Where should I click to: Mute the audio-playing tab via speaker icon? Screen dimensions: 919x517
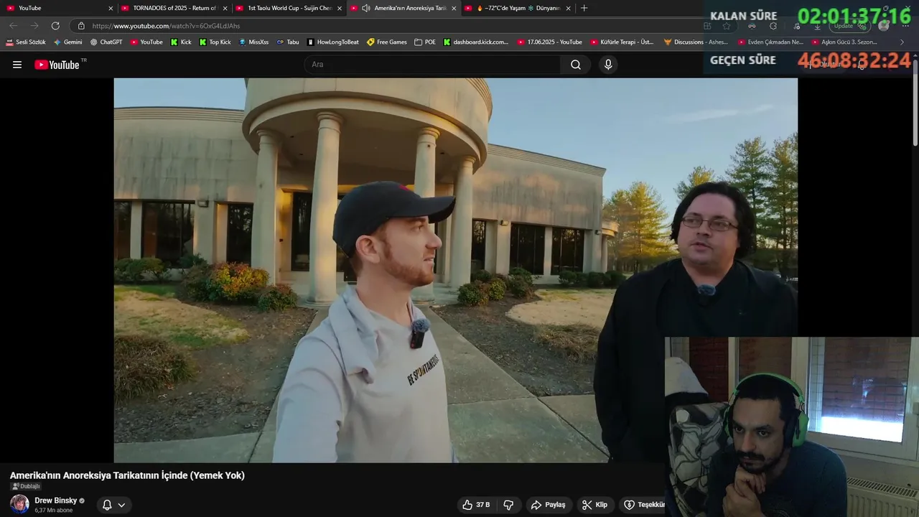coord(366,8)
